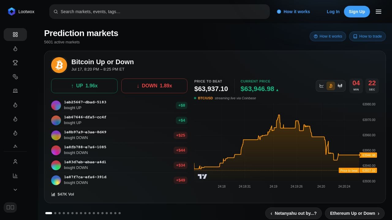This screenshot has height=220, width=392.
Task: Toggle the sidebar layout button at bottom left
Action: click(10, 207)
